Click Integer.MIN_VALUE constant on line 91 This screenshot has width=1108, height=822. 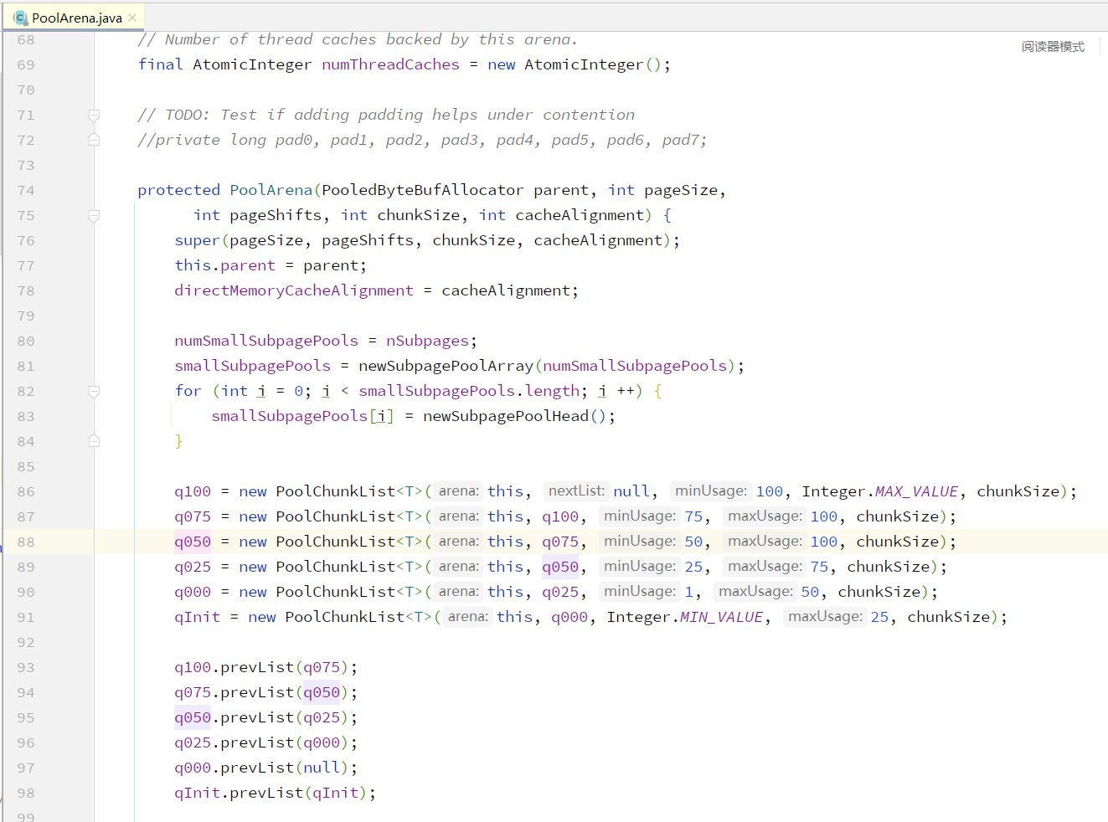(x=685, y=617)
